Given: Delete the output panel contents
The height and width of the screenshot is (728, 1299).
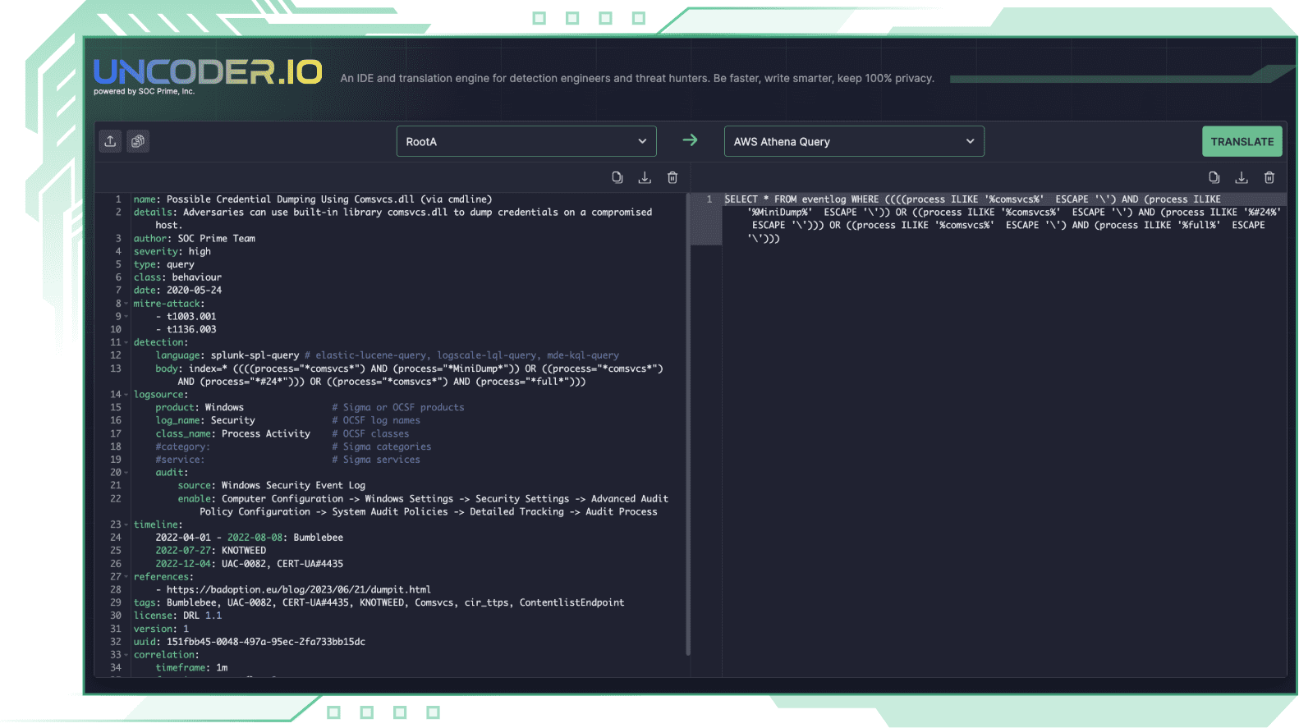Looking at the screenshot, I should (x=1269, y=177).
